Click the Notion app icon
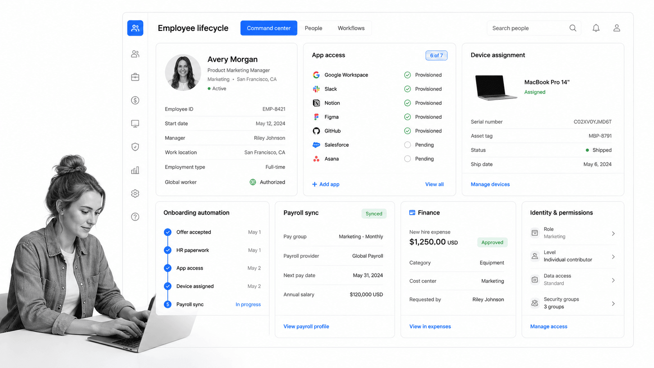Screen dimensions: 654x368 pyautogui.click(x=316, y=103)
